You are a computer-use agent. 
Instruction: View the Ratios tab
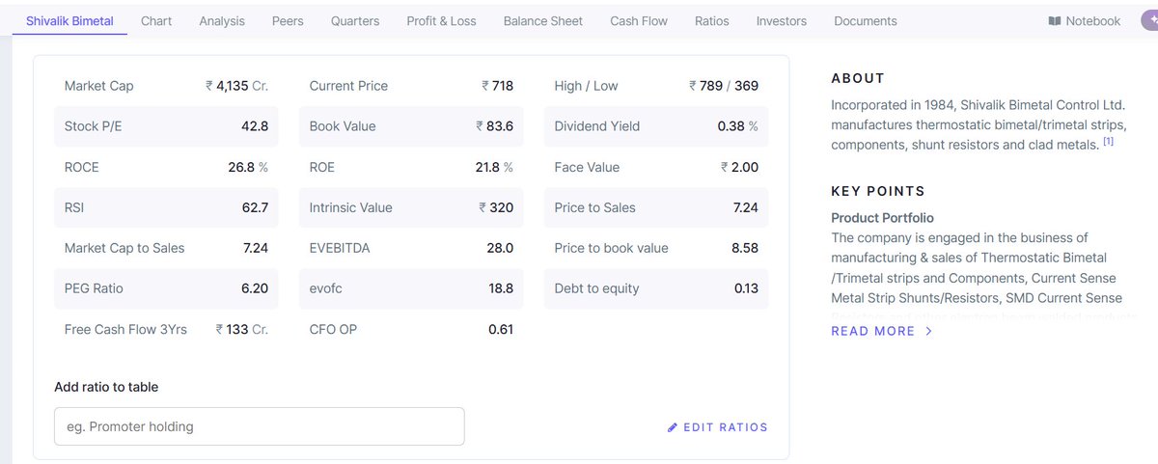pos(712,21)
